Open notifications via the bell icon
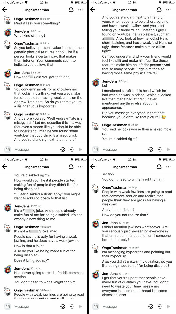Image resolution: width=176 pixels, height=314 pixels. coord(71,10)
